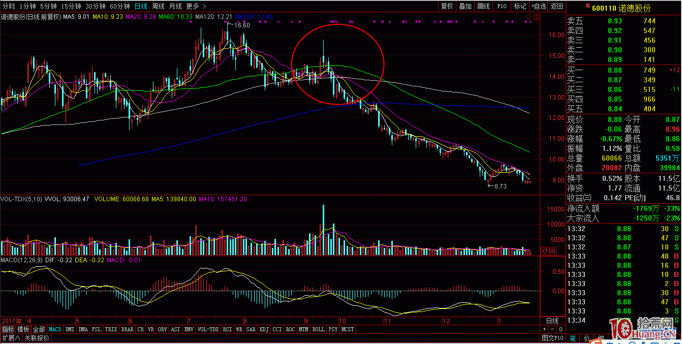Switch to the 日线 daily period

click(x=141, y=7)
